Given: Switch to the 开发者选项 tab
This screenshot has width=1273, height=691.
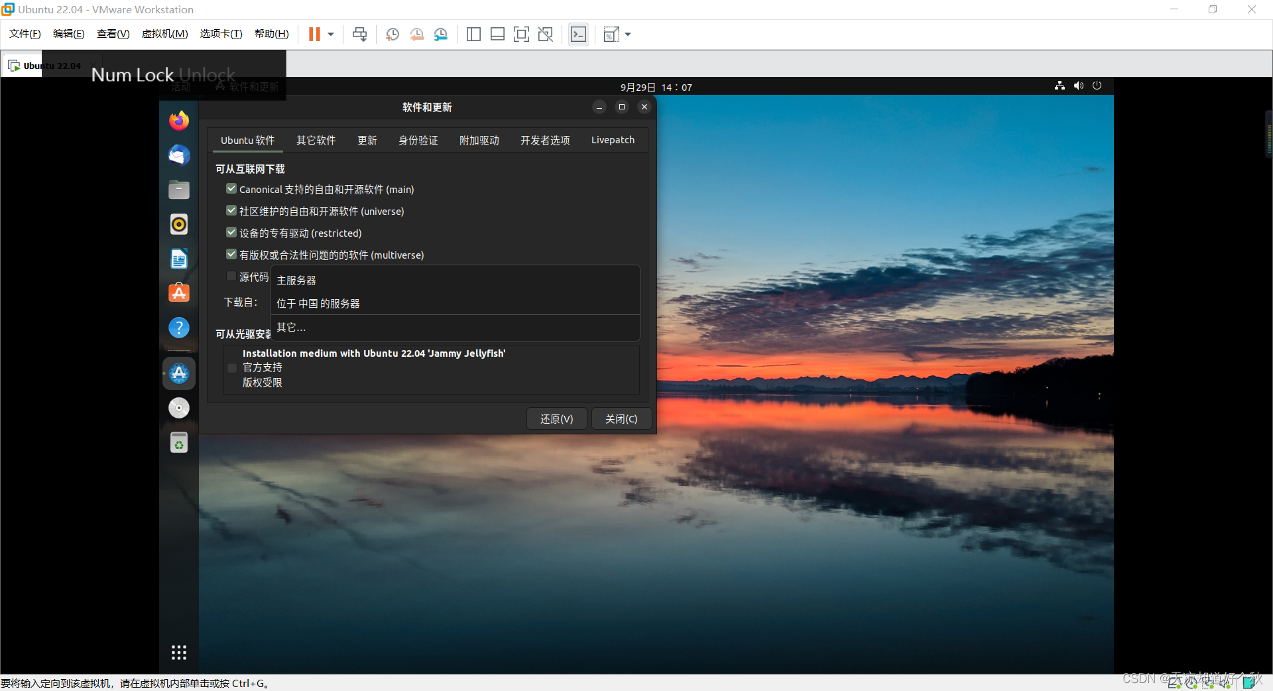Looking at the screenshot, I should tap(545, 140).
